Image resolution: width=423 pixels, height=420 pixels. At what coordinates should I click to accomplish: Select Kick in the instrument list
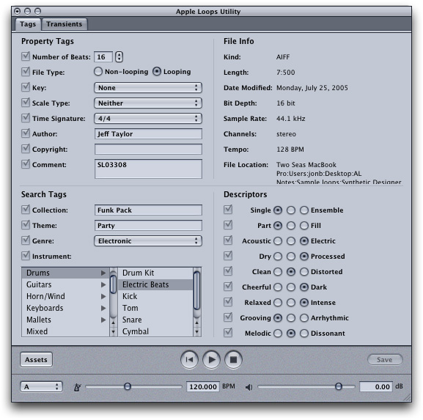tap(155, 296)
